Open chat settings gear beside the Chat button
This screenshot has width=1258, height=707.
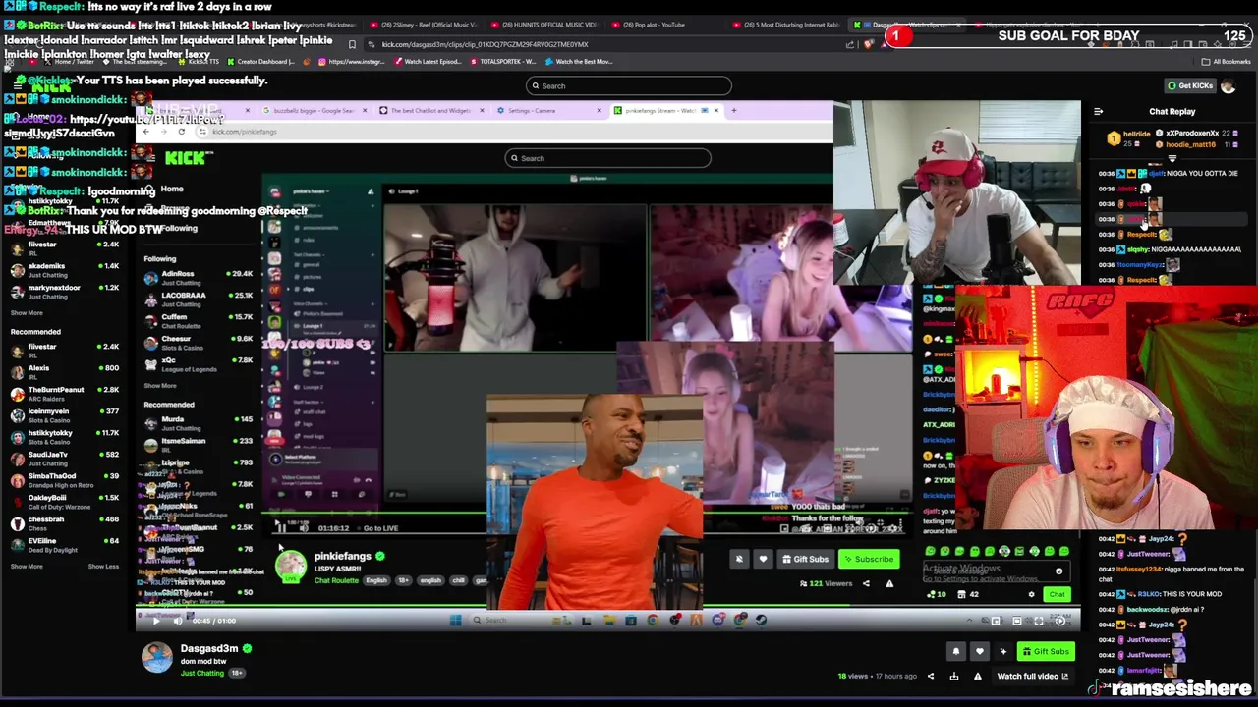tap(1031, 594)
